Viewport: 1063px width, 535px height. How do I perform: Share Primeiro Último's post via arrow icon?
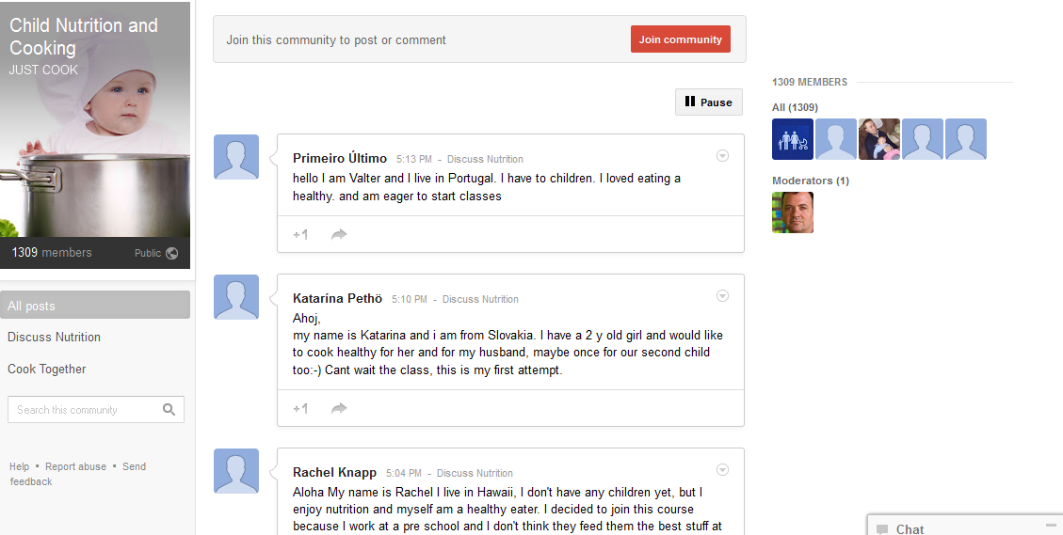tap(339, 235)
